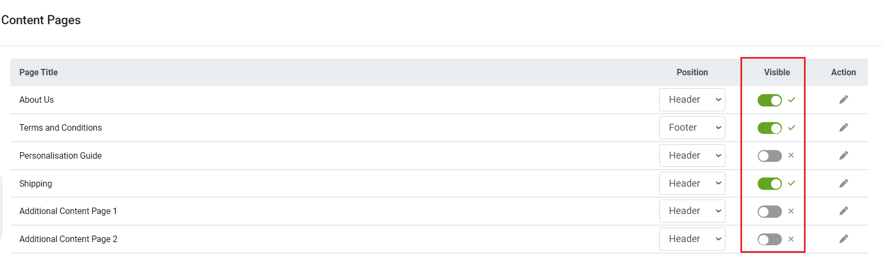Edit Additional Content Page 2 using pencil icon

[843, 239]
